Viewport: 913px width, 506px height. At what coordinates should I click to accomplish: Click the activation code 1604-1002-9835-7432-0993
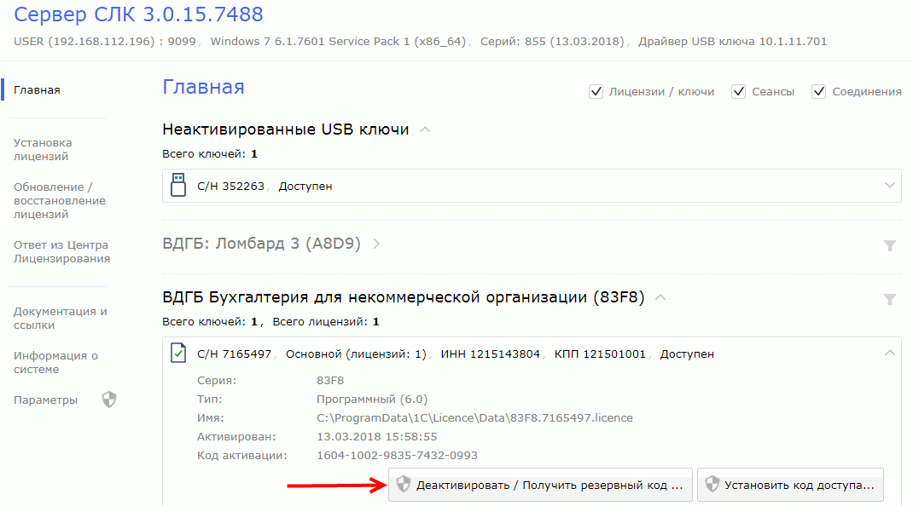pyautogui.click(x=397, y=456)
